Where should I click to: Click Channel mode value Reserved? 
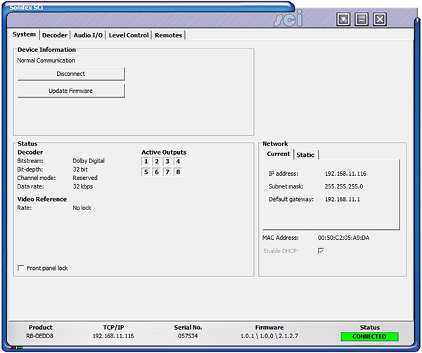click(x=85, y=178)
